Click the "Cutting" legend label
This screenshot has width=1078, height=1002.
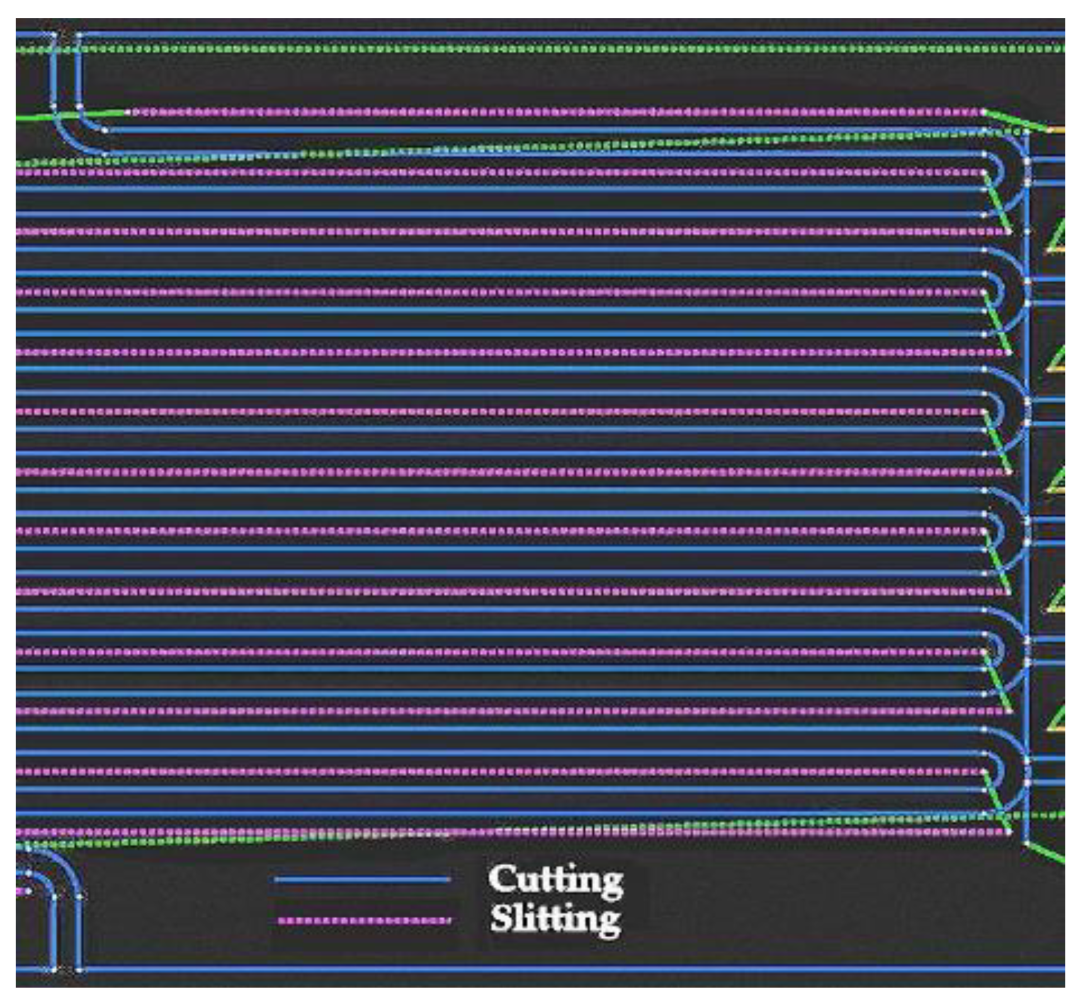[555, 880]
